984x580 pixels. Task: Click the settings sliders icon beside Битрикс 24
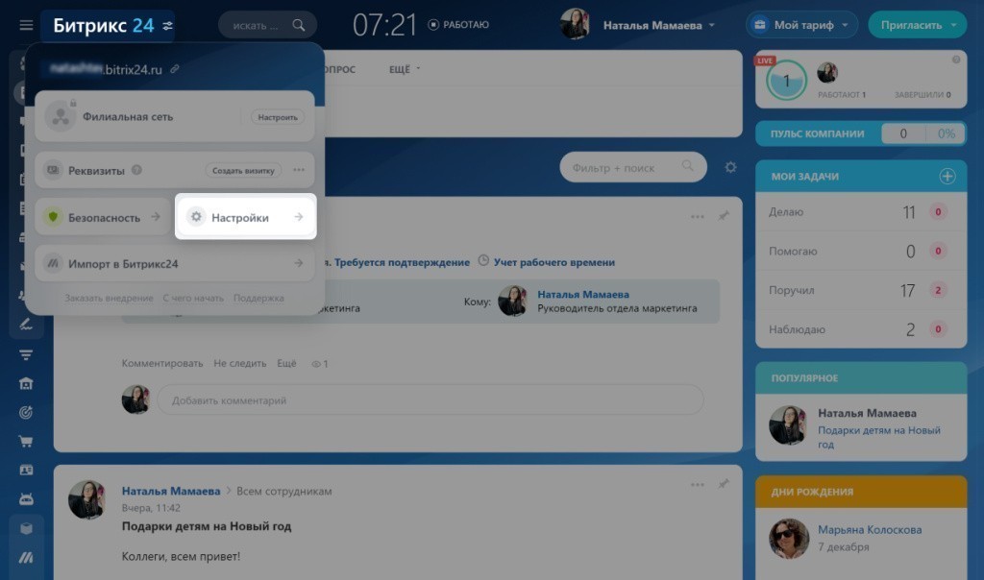pos(169,26)
